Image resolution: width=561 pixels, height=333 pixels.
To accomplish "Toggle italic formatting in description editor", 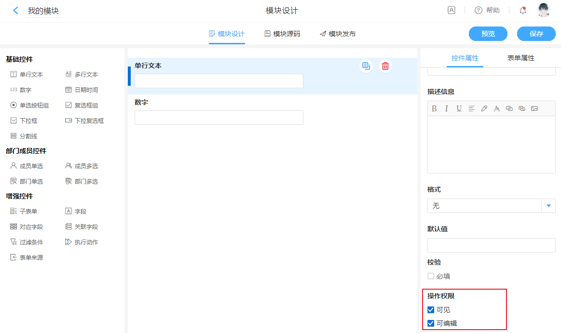I will tap(447, 108).
